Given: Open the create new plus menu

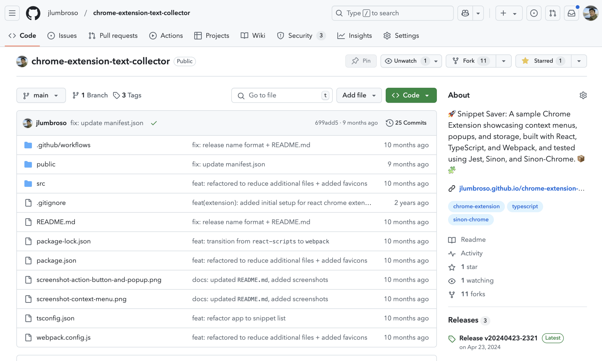Looking at the screenshot, I should [509, 13].
